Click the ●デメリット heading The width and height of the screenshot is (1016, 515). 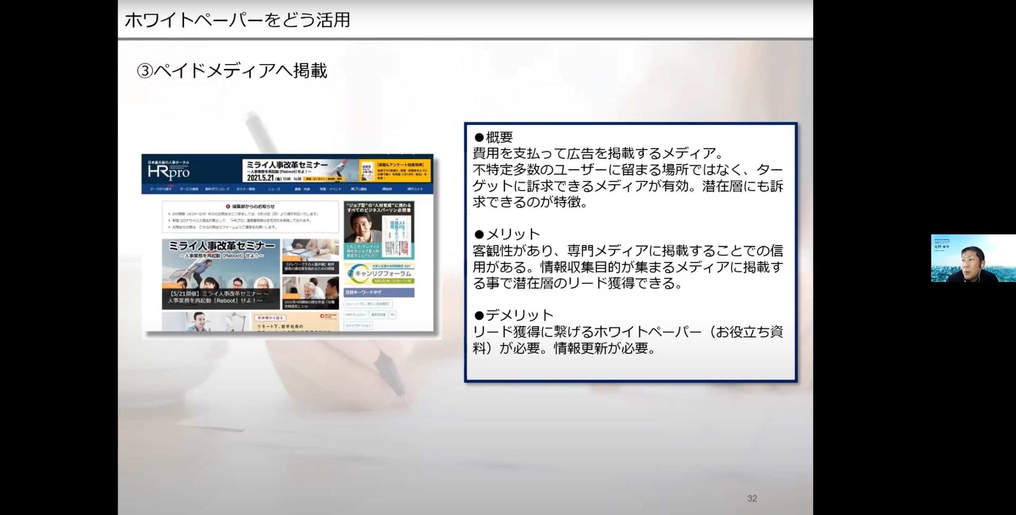514,315
